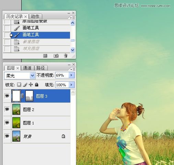Viewport: 174px width, 165px height.
Task: Enable lock position move icon
Action: pyautogui.click(x=31, y=85)
